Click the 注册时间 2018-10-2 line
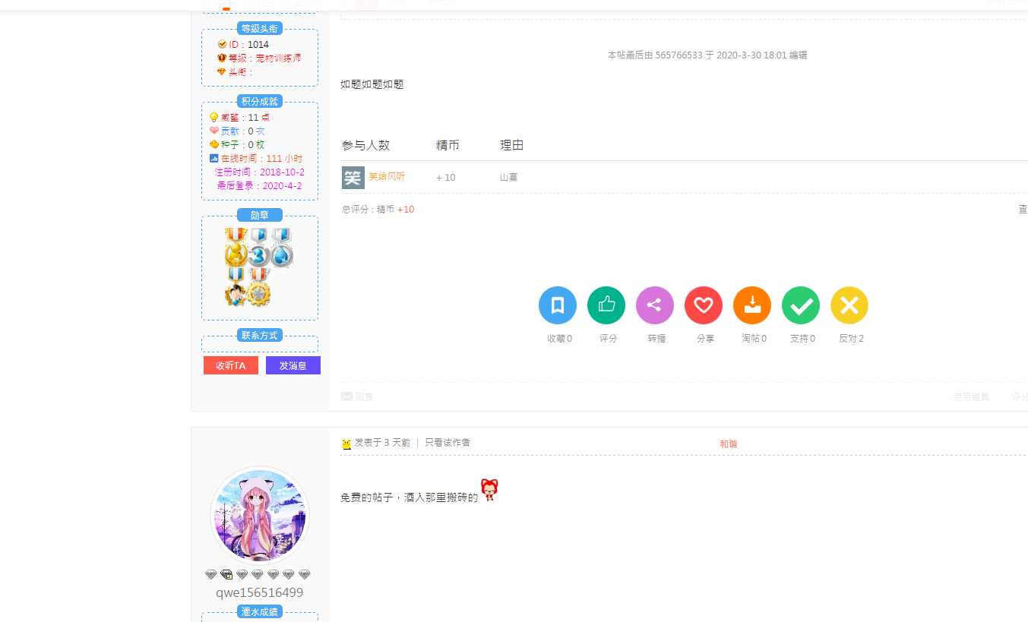 point(260,172)
